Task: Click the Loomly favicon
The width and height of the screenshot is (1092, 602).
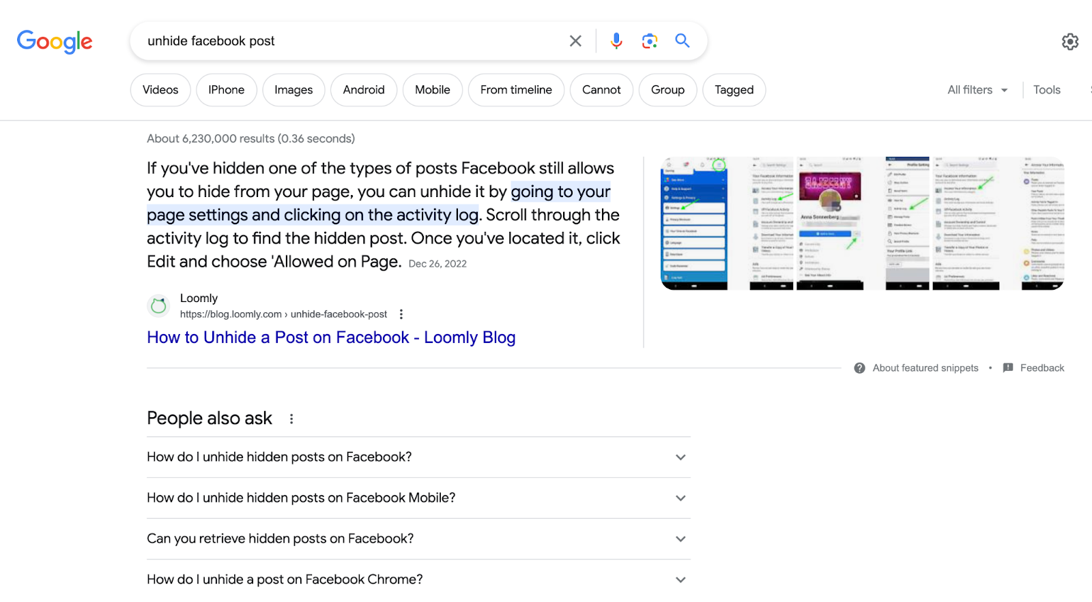Action: [158, 306]
